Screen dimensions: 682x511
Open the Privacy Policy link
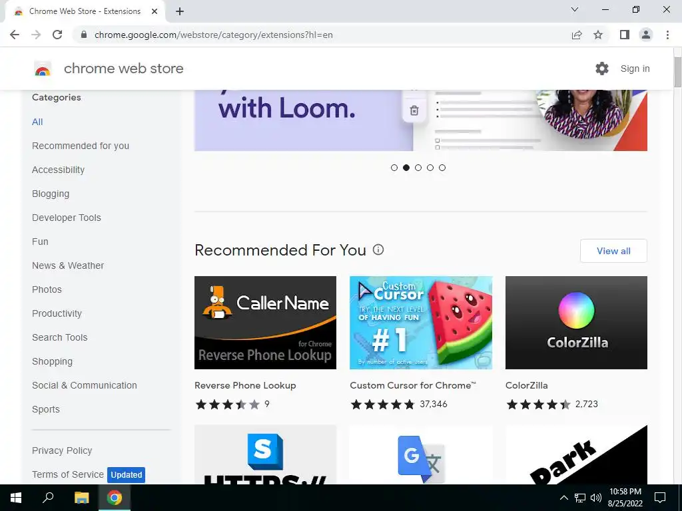pyautogui.click(x=62, y=450)
